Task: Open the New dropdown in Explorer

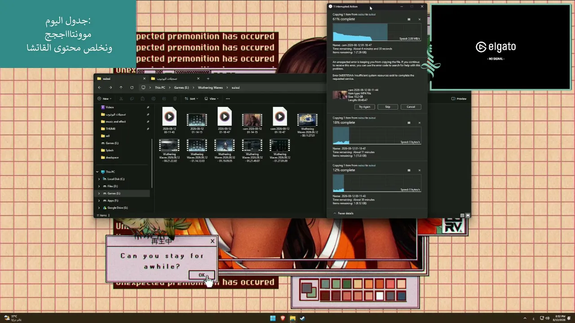Action: tap(104, 99)
